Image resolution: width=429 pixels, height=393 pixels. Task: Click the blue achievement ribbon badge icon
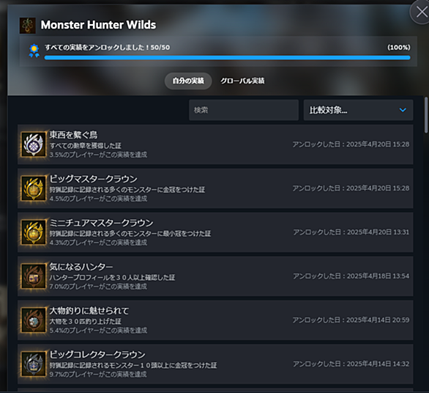coord(34,51)
